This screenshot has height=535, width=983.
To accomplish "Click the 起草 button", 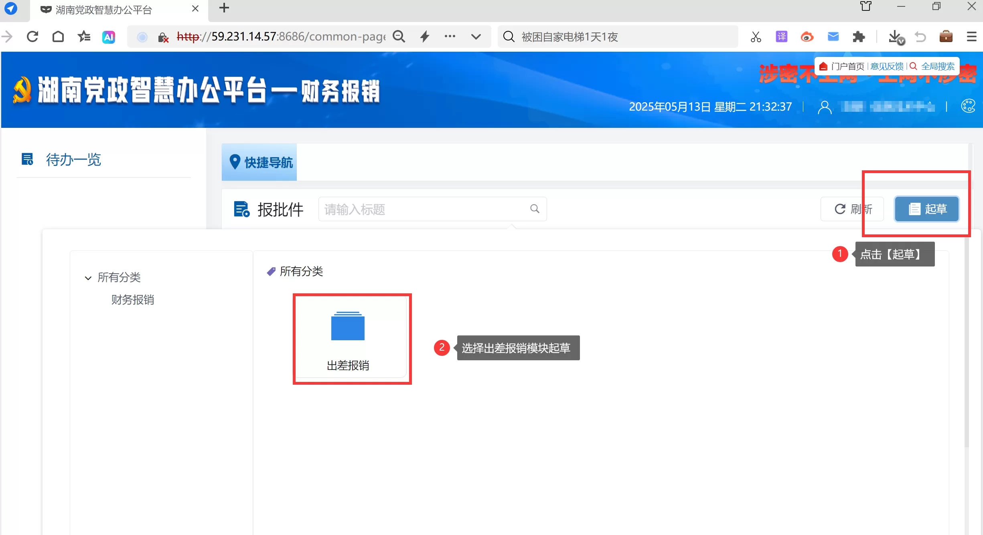I will [x=927, y=209].
